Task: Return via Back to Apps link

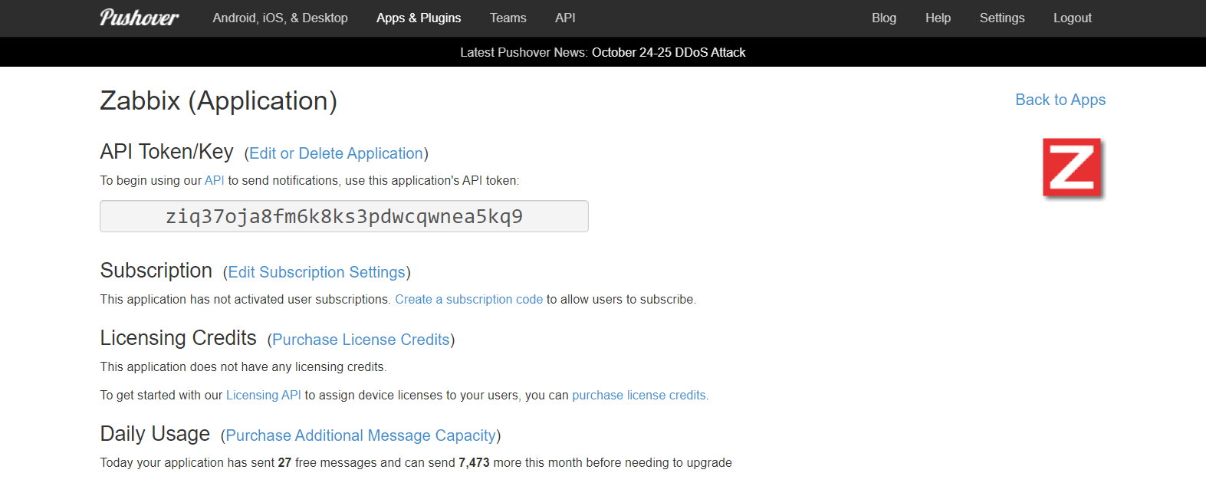Action: (x=1060, y=100)
